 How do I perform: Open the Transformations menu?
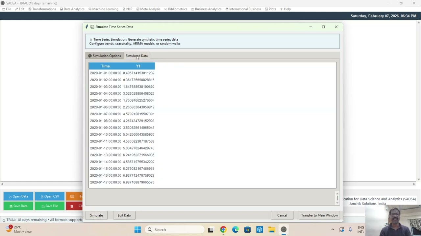coord(42,9)
